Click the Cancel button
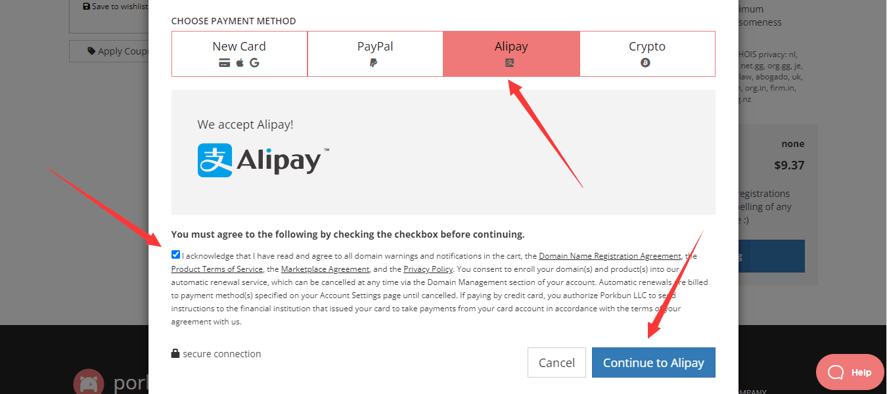 [x=557, y=362]
